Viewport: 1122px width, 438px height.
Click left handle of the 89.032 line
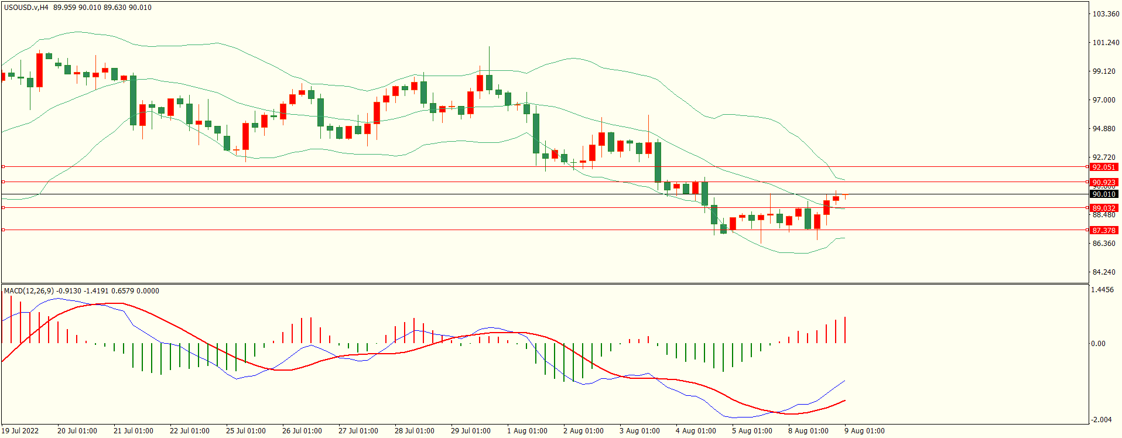tap(4, 208)
